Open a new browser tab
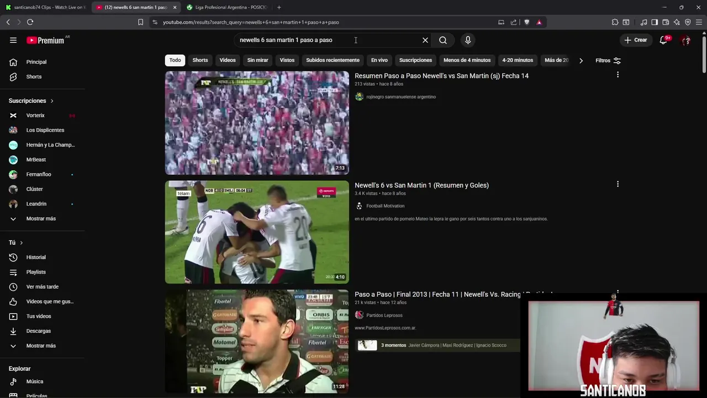This screenshot has width=707, height=398. (x=279, y=7)
